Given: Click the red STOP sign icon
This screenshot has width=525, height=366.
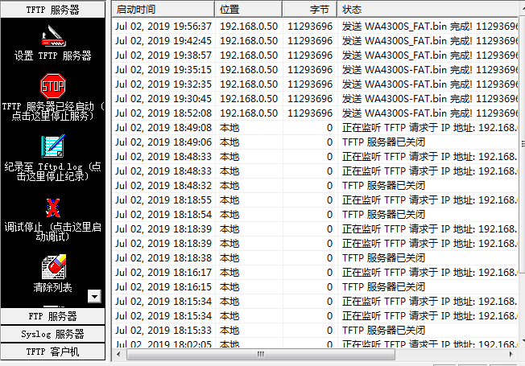Looking at the screenshot, I should 53,86.
